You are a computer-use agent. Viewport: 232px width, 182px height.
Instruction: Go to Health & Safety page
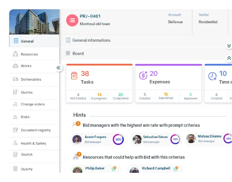pyautogui.click(x=34, y=144)
